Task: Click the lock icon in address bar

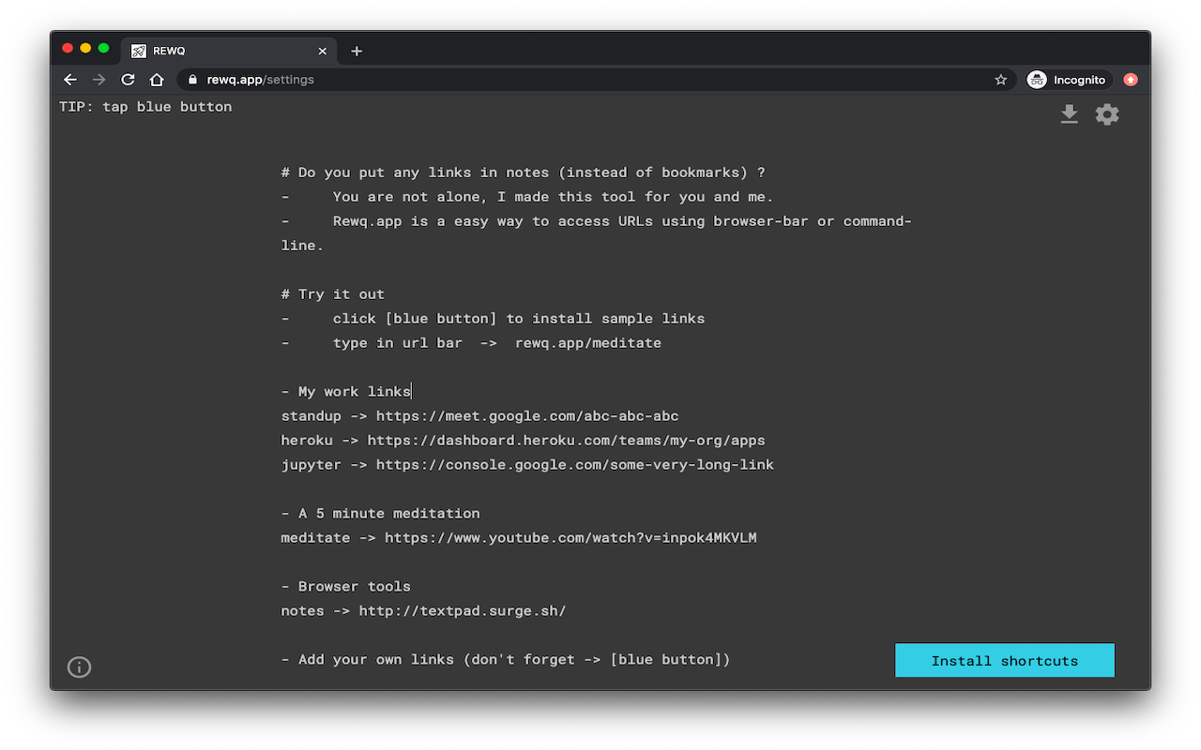Action: pos(193,80)
